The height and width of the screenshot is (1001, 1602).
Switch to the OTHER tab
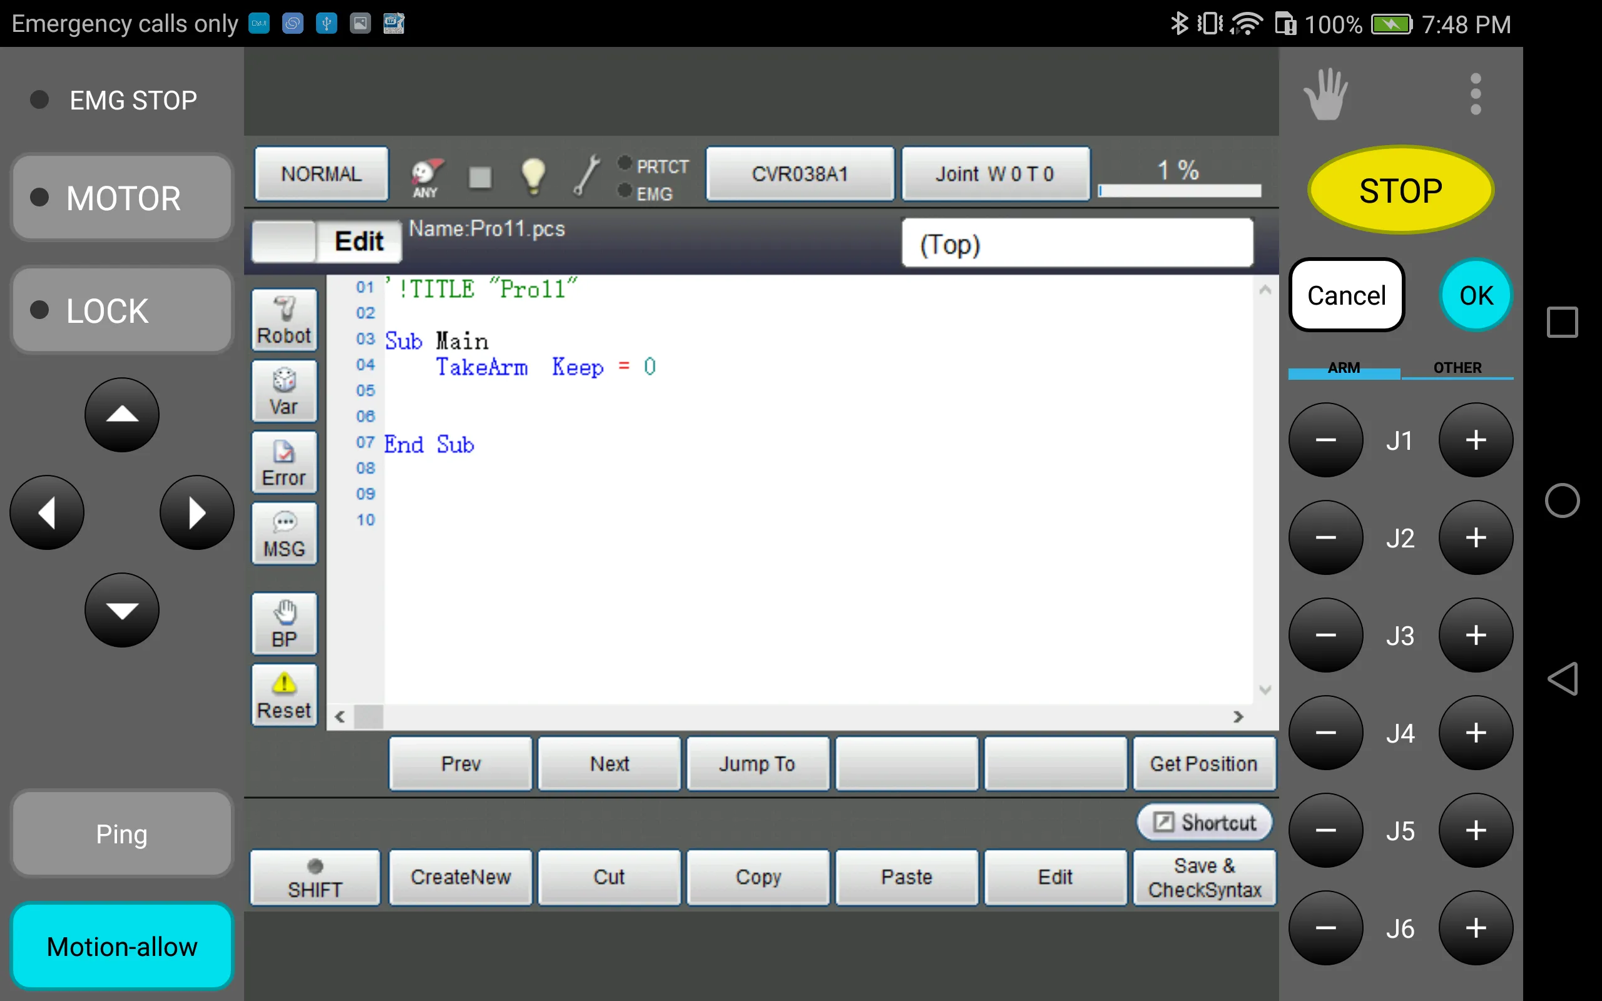[1457, 368]
